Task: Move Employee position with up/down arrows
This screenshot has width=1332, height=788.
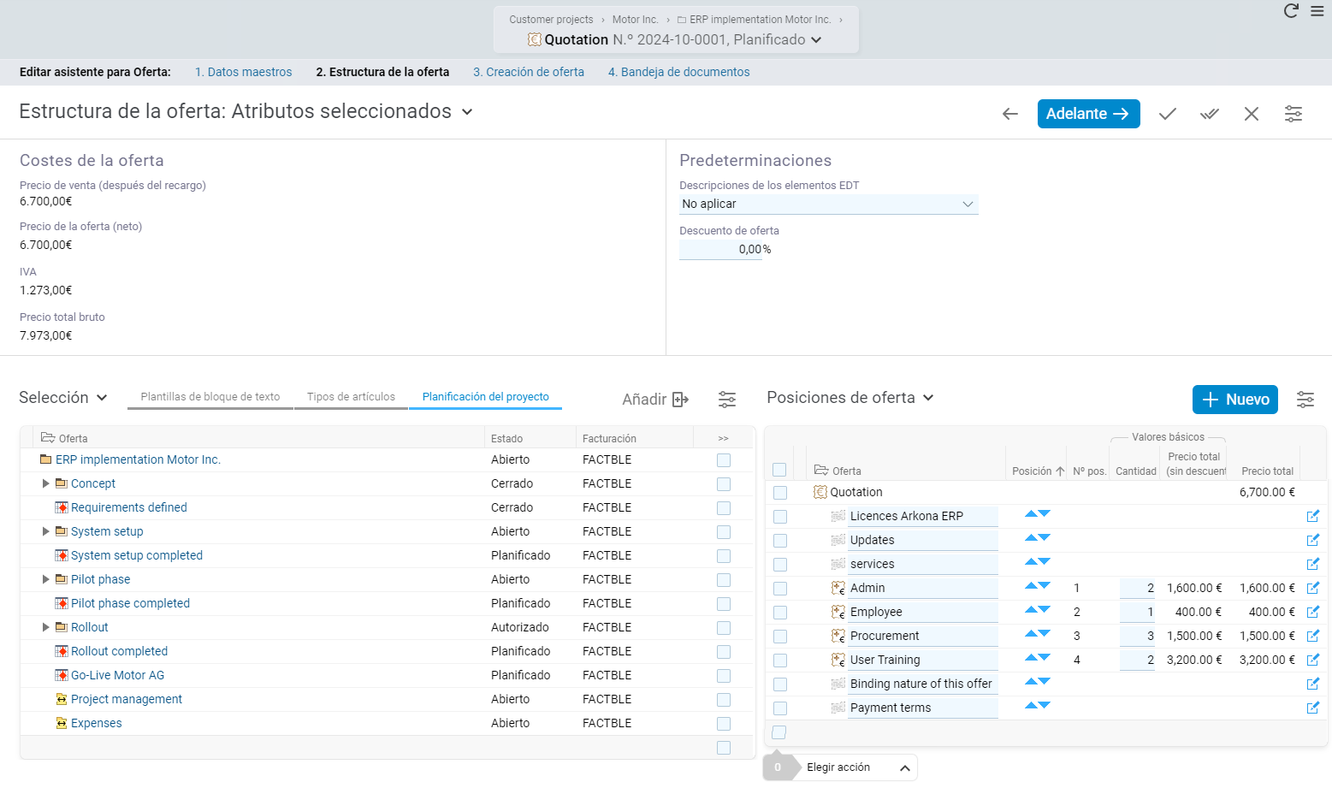Action: [1038, 610]
